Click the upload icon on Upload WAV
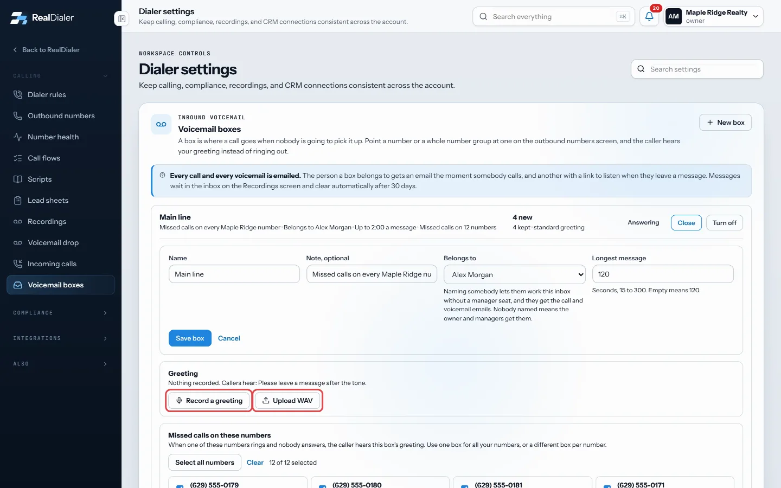This screenshot has width=781, height=488. (266, 401)
